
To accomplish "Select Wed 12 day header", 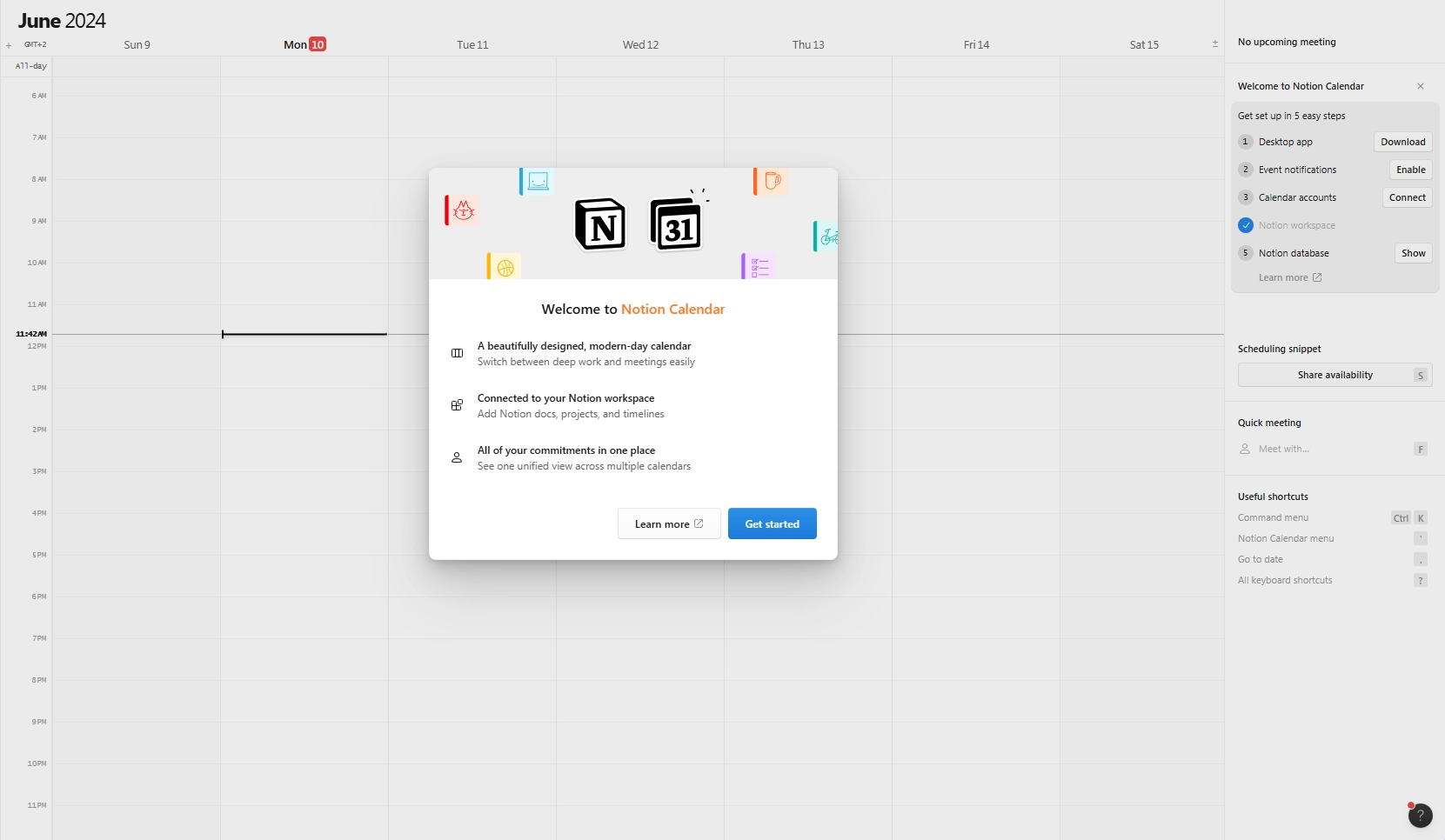I will (640, 44).
